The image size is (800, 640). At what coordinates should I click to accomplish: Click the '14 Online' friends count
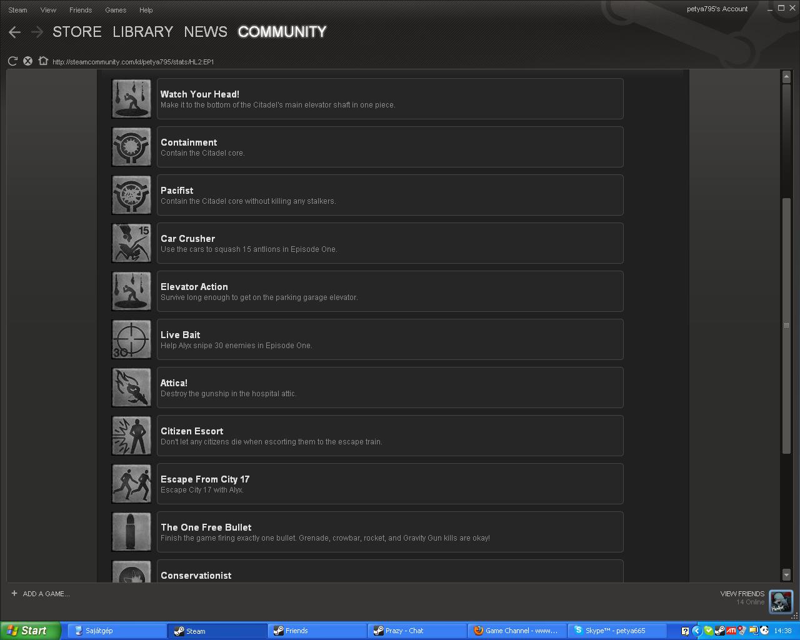tap(750, 602)
